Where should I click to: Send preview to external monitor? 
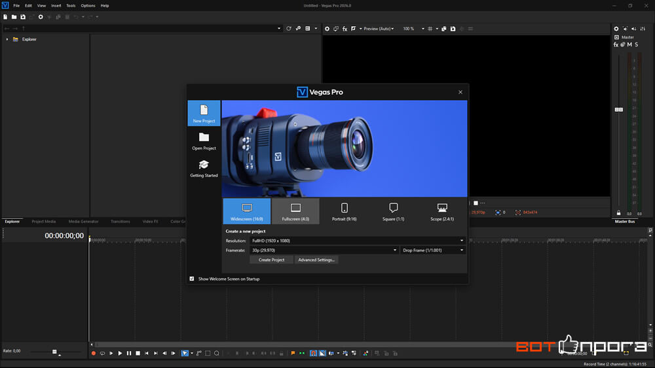point(336,29)
